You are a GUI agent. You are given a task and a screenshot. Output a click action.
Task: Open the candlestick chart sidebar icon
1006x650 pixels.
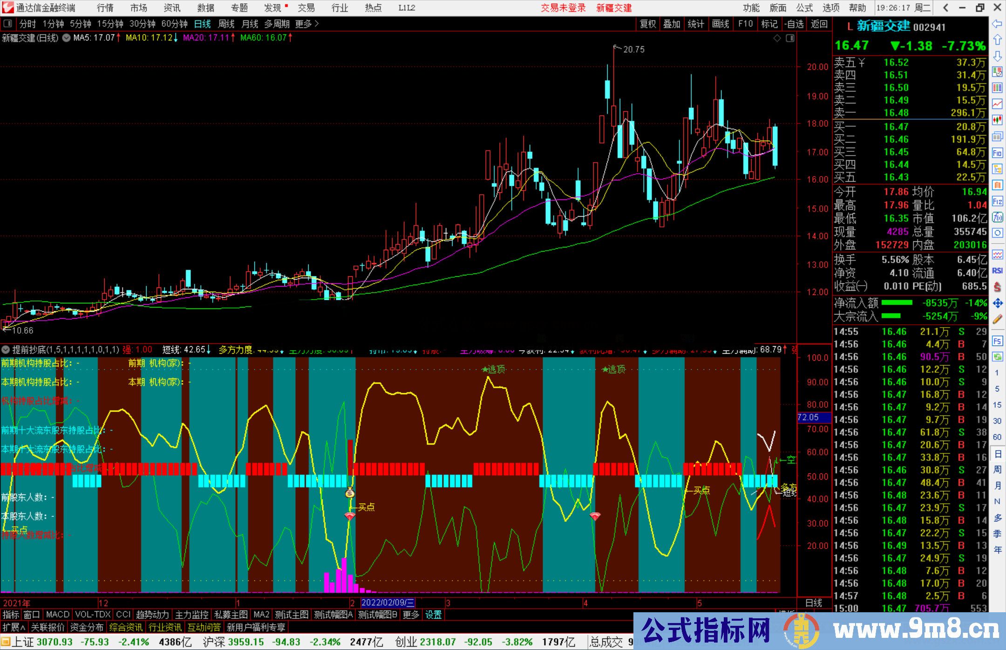coord(997,120)
